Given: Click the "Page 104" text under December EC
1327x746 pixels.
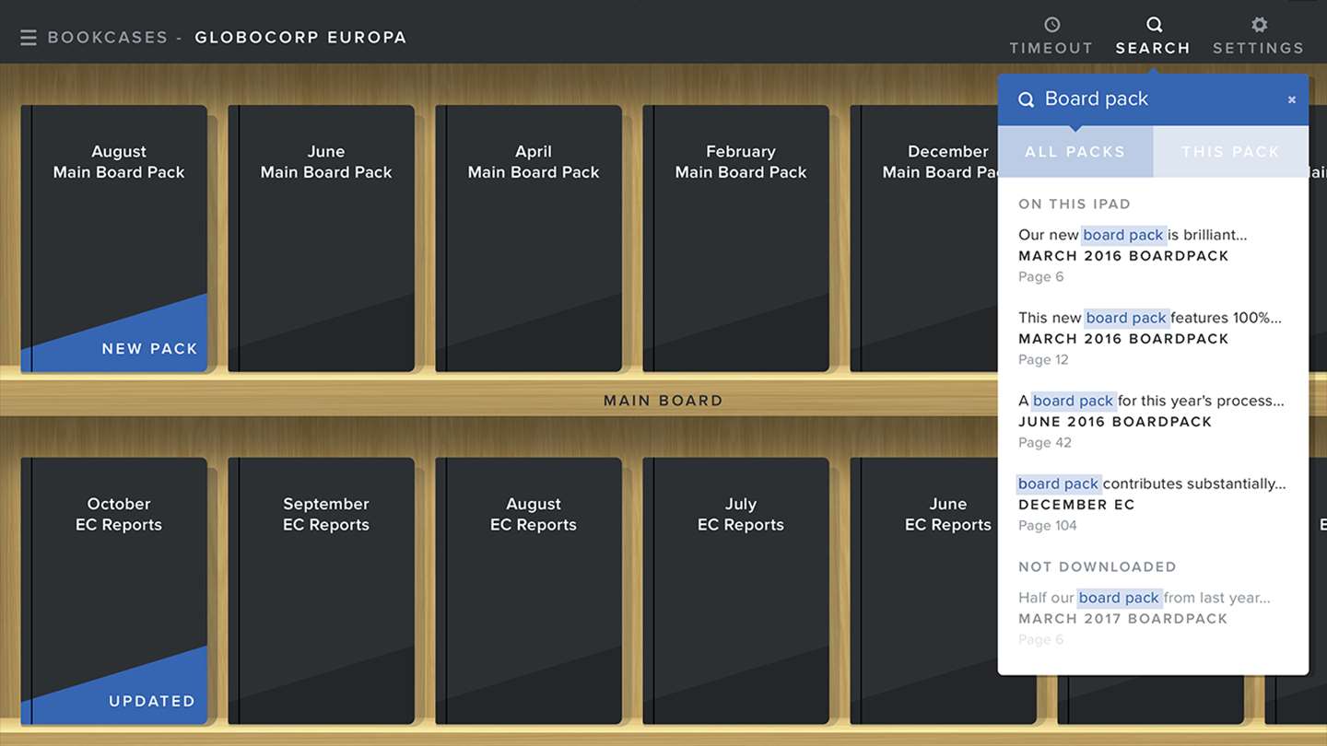Looking at the screenshot, I should [1048, 526].
